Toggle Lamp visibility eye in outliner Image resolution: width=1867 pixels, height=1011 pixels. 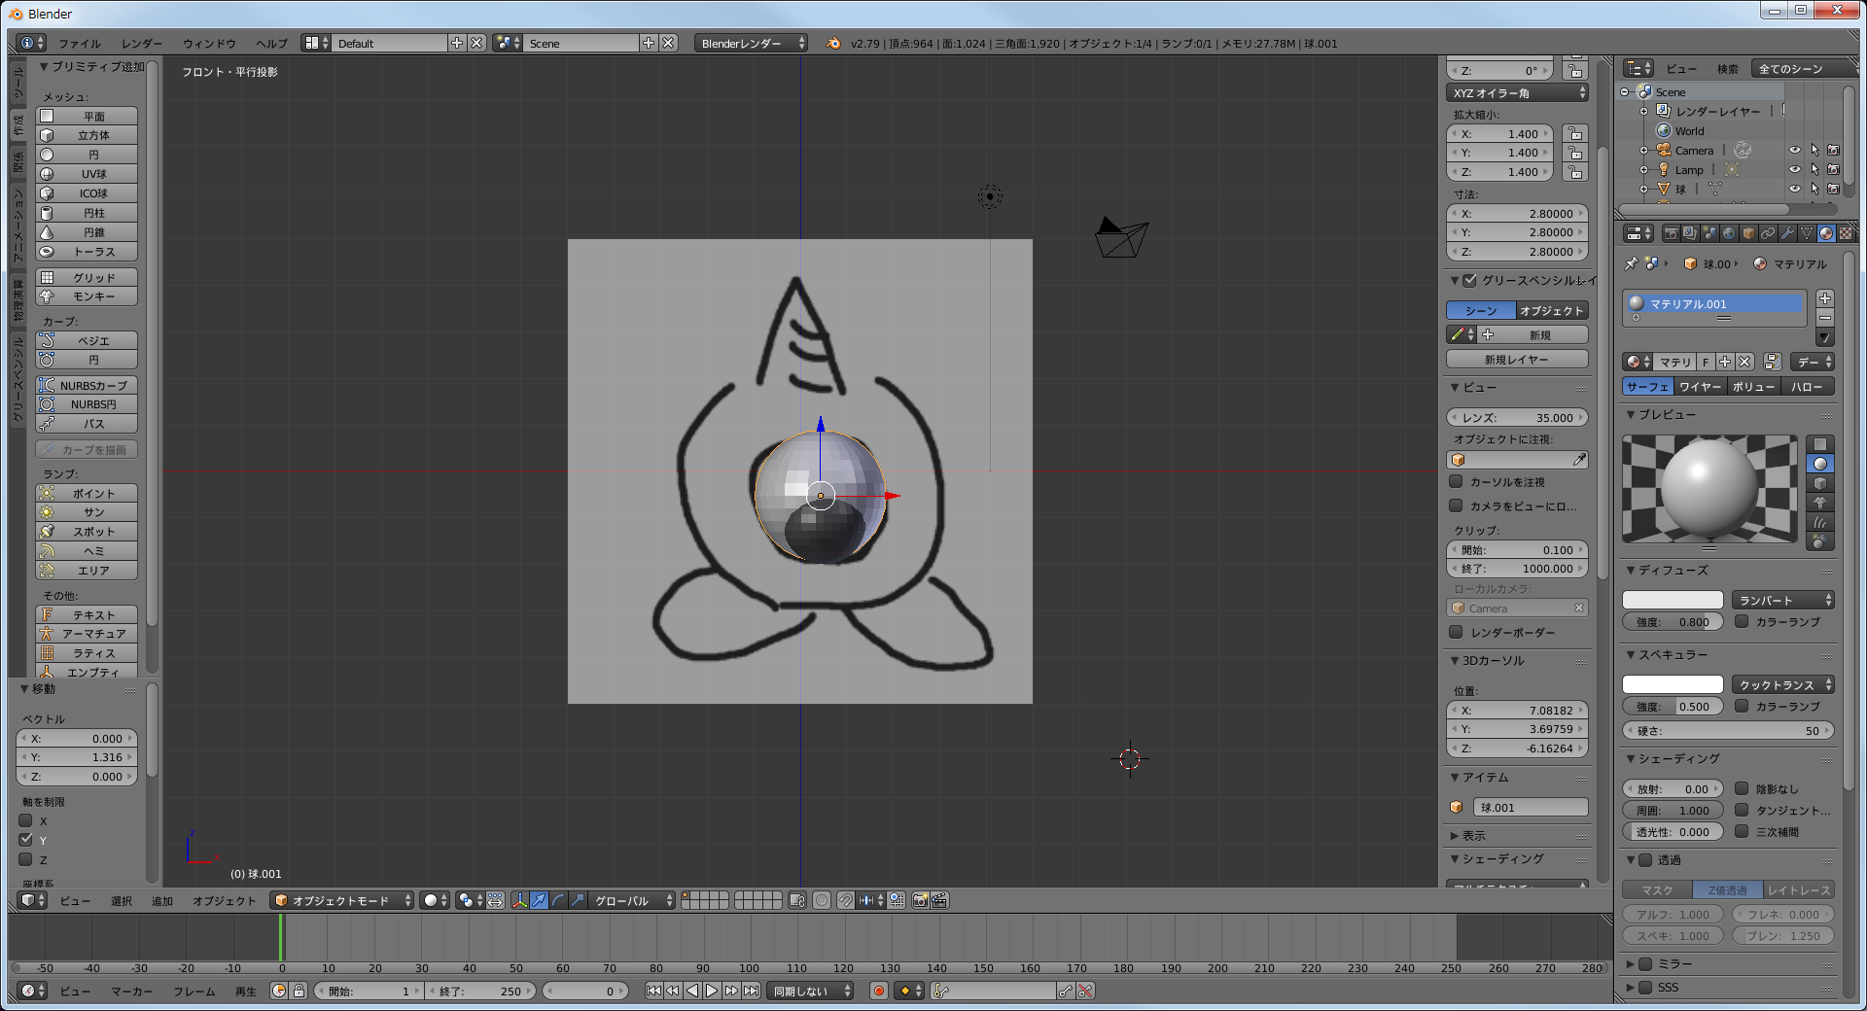coord(1795,170)
